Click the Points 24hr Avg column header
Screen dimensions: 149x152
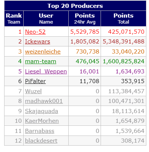[x=85, y=19]
